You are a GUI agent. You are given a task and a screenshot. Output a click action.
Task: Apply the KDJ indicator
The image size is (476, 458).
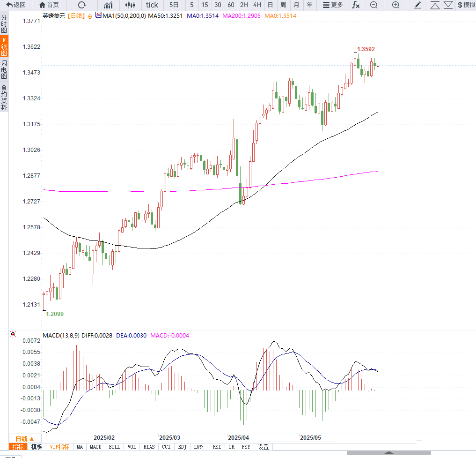(x=182, y=447)
